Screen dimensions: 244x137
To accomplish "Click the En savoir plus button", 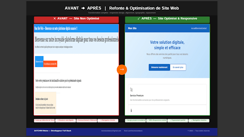I will tap(178, 67).
